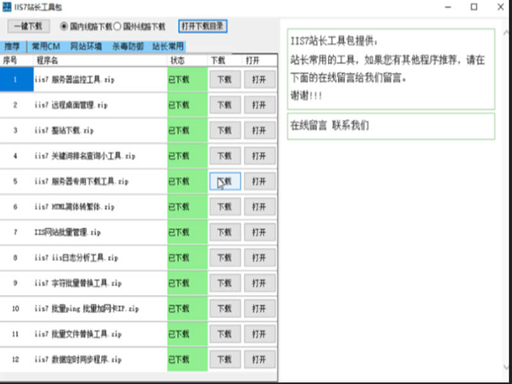Viewport: 512px width, 384px height.
Task: Open 批量ping 批量加网卡IP.zip via 打开 button
Action: pos(260,308)
